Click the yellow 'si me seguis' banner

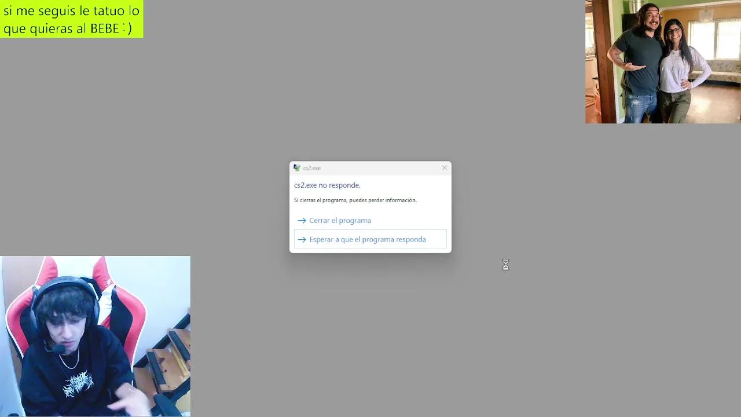(71, 19)
